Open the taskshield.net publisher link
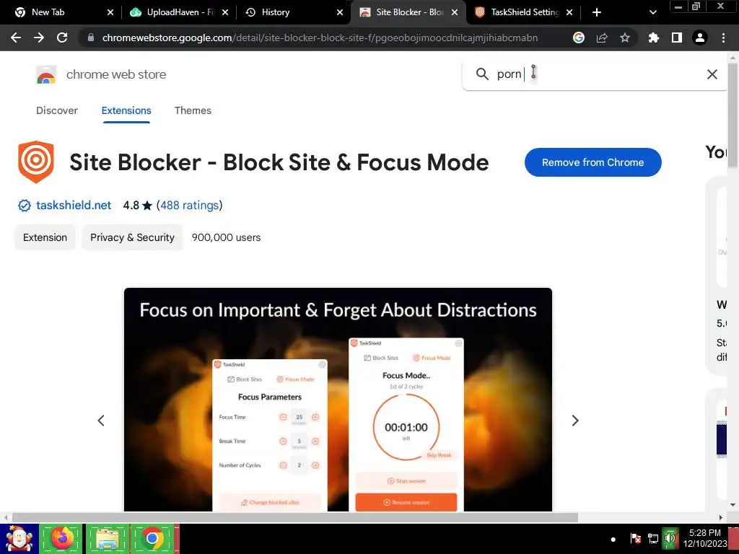The image size is (739, 554). pyautogui.click(x=74, y=206)
